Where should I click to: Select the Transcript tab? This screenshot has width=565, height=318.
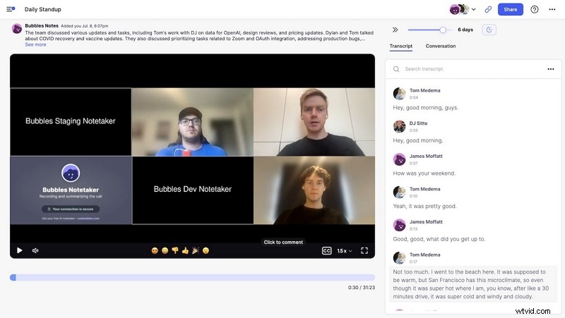coord(401,46)
